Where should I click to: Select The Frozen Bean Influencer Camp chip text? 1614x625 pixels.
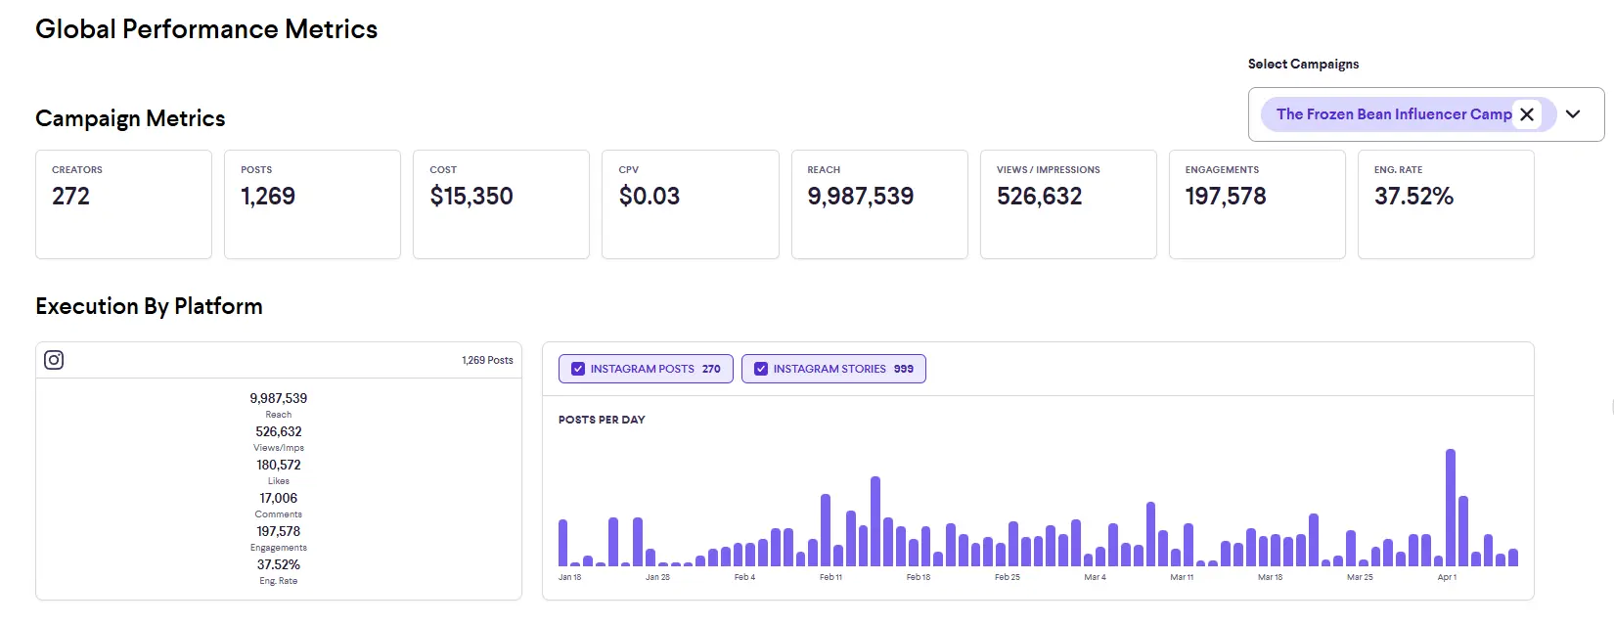click(x=1394, y=114)
